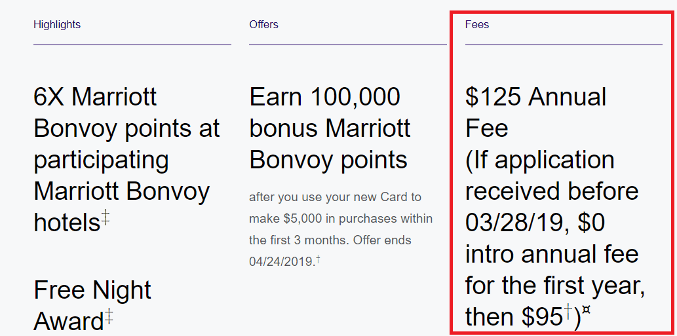Viewport: 677px width, 336px height.
Task: Click 'for the first year,' fee text
Action: click(555, 286)
